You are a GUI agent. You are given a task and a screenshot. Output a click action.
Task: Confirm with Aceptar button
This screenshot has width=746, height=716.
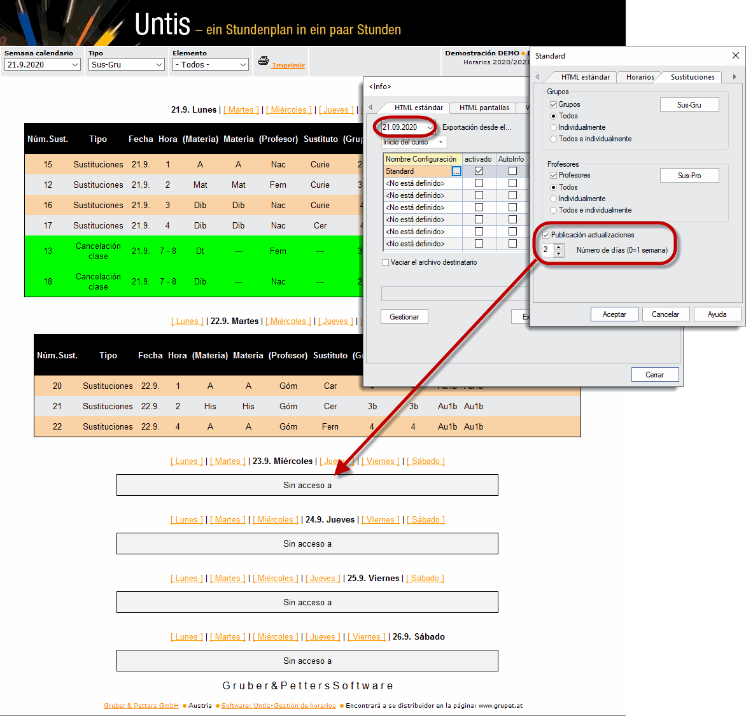click(614, 314)
